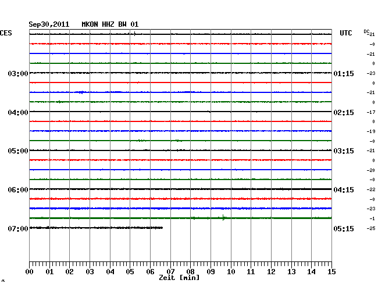
Task: Click the 04:15 UTC time label
Action: click(x=344, y=190)
